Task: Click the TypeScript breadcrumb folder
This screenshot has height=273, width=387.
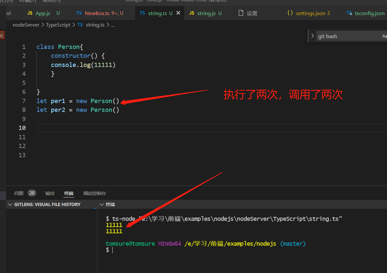Action: (x=58, y=25)
